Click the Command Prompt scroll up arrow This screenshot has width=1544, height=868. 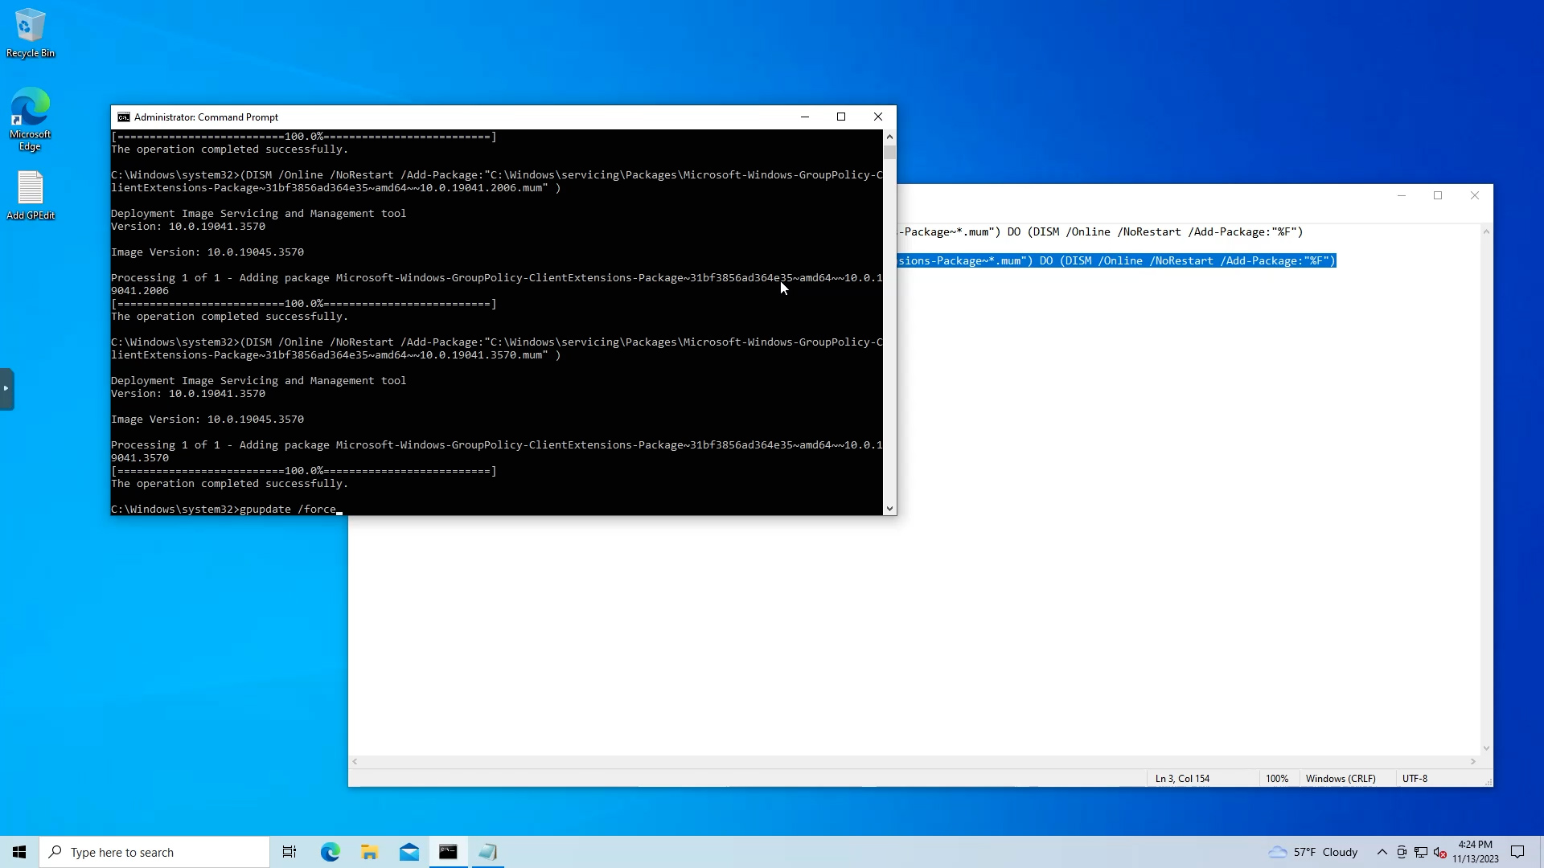pos(889,136)
